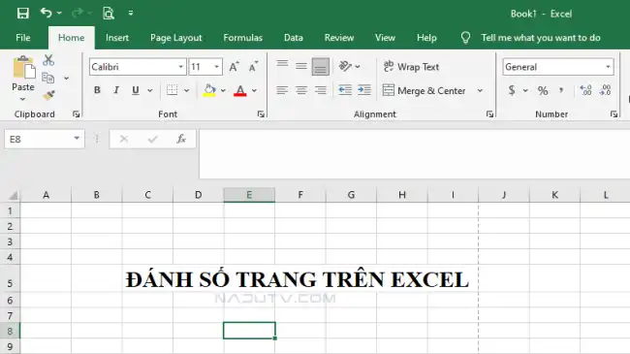Open the Undo history dropdown arrow

click(x=59, y=14)
